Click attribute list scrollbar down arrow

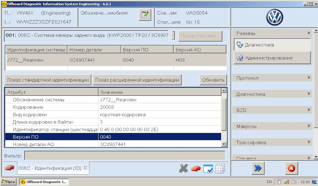click(x=224, y=144)
